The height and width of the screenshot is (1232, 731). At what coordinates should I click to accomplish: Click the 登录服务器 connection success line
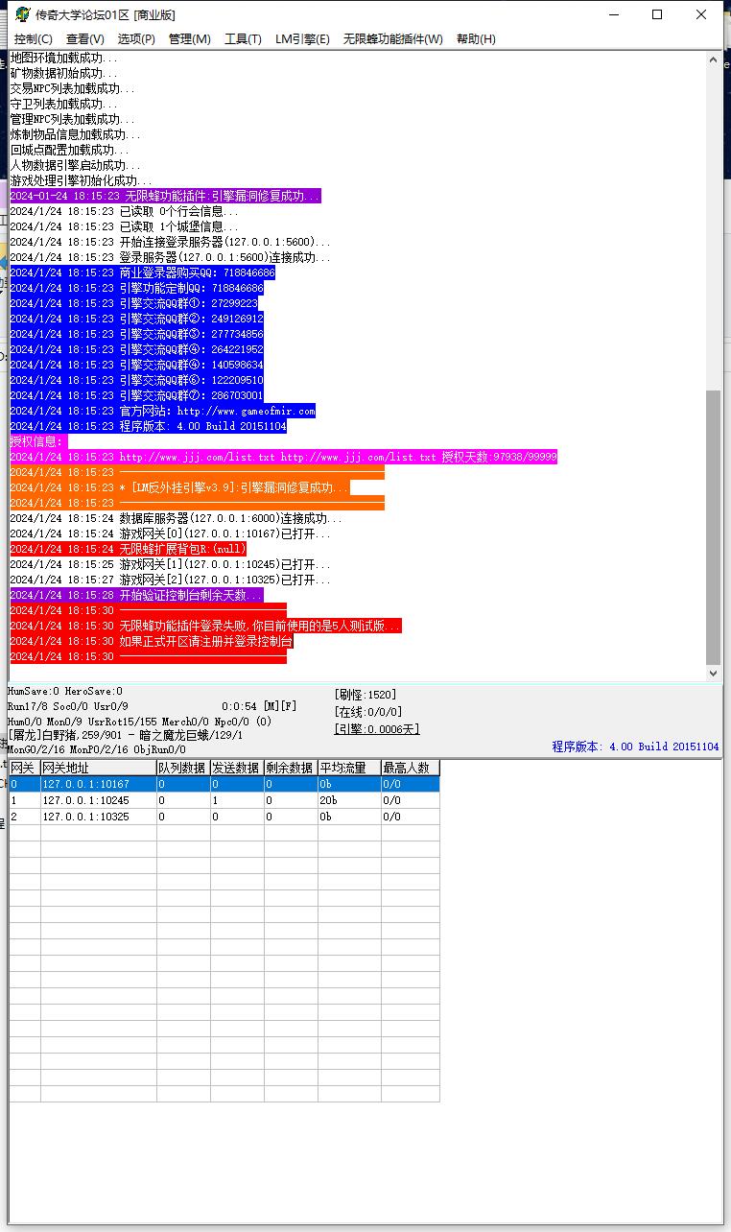170,257
